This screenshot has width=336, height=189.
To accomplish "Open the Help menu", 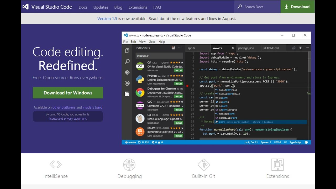I will tap(162, 42).
